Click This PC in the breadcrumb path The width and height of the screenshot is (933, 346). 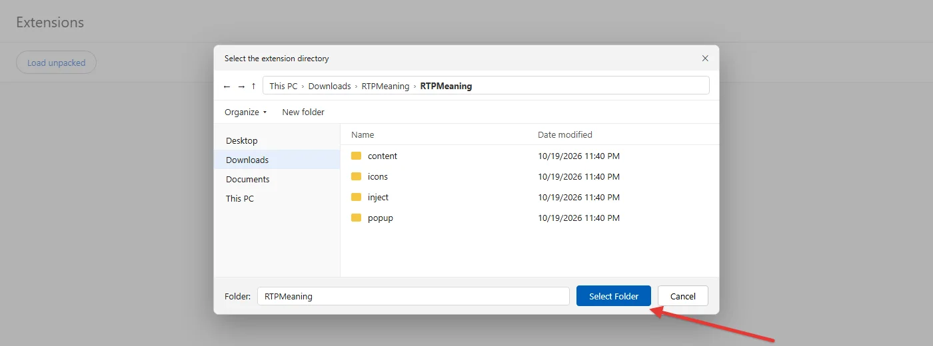[x=283, y=86]
